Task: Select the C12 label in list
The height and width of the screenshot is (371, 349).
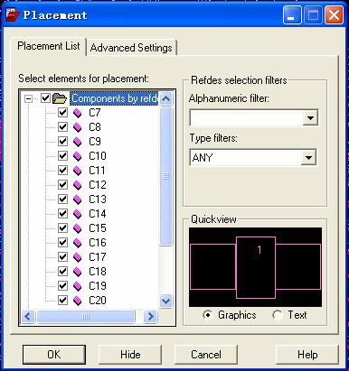Action: click(x=98, y=185)
